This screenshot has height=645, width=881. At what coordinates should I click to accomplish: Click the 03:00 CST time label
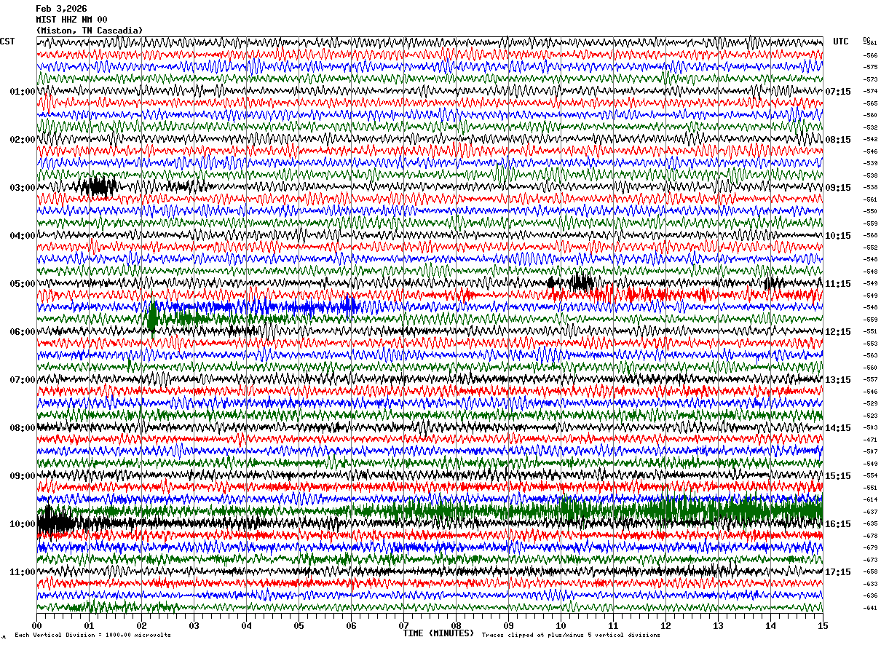click(x=22, y=188)
